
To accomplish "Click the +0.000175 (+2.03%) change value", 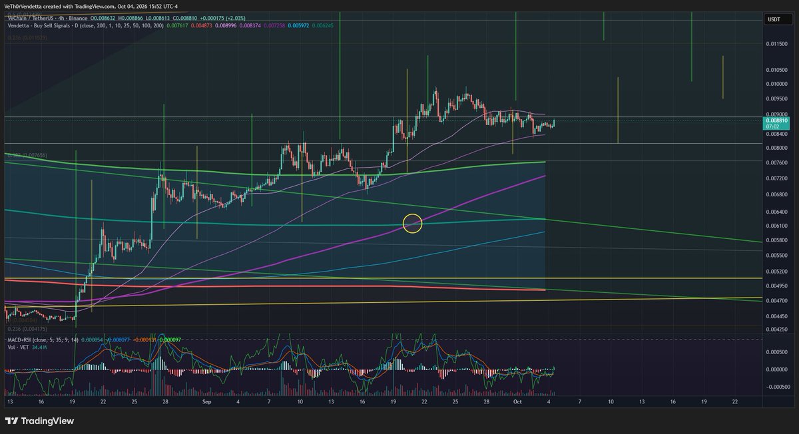I will (x=222, y=19).
